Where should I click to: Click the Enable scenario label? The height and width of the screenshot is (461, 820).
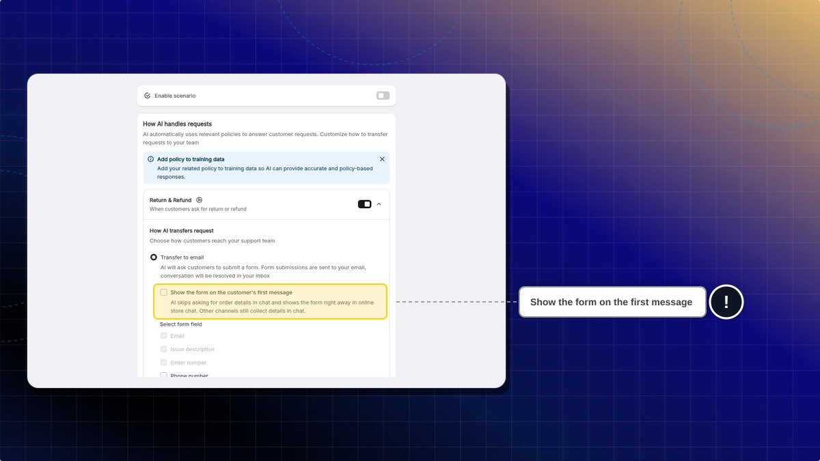175,96
